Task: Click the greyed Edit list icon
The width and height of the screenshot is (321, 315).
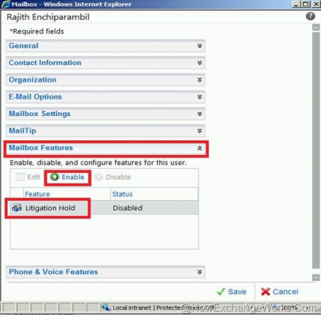Action: coord(20,177)
